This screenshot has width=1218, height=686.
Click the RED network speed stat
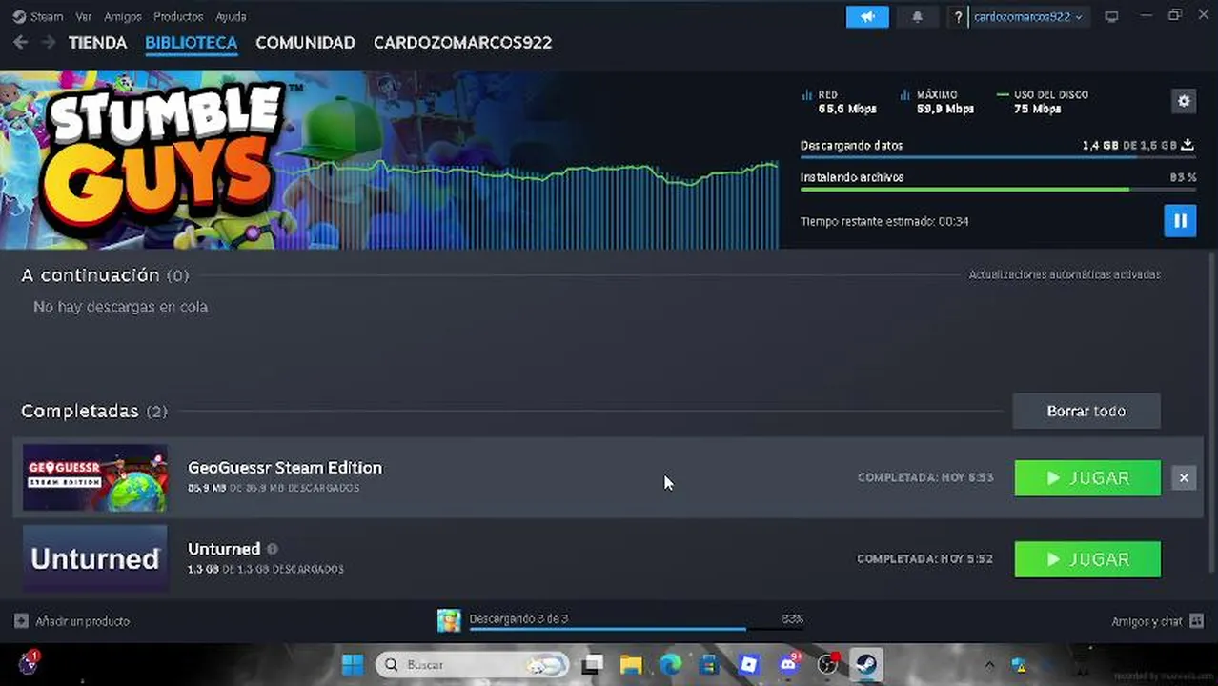pyautogui.click(x=839, y=101)
